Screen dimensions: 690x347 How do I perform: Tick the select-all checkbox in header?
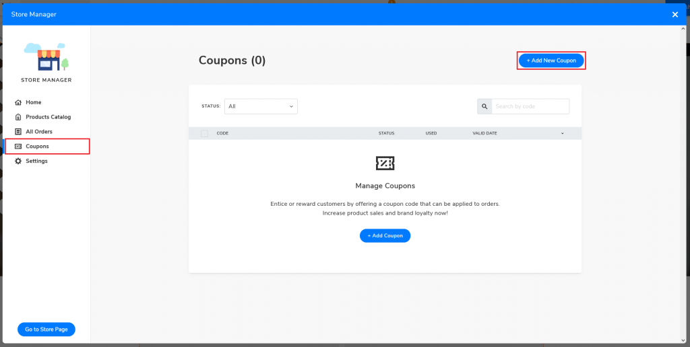coord(204,133)
